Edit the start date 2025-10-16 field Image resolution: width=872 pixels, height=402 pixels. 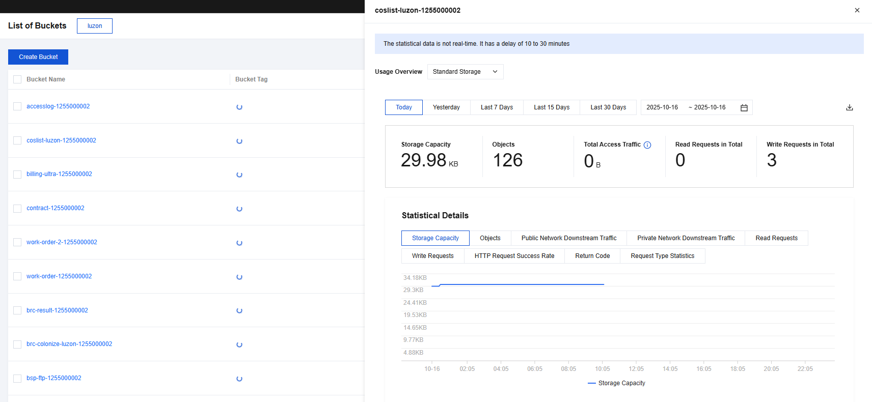click(x=662, y=107)
